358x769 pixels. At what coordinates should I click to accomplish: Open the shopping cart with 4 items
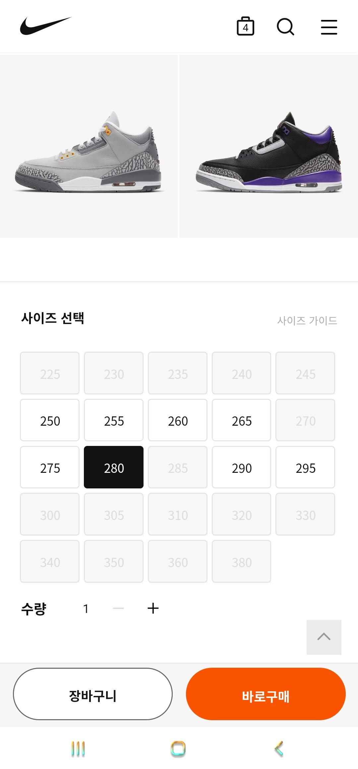(x=245, y=26)
